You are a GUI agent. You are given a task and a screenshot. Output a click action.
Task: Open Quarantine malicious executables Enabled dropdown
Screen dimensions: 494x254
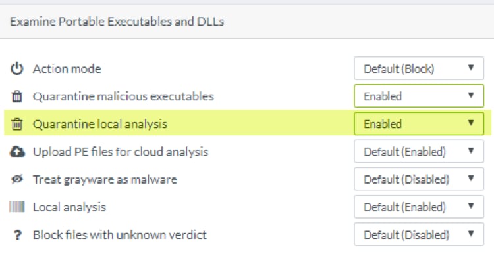pos(419,96)
